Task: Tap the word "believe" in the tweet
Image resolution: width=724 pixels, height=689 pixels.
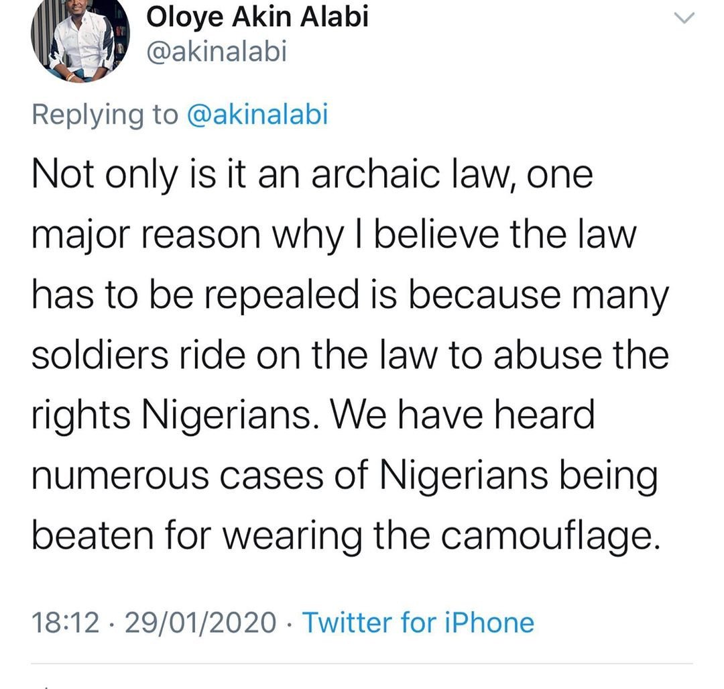Action: (x=436, y=234)
